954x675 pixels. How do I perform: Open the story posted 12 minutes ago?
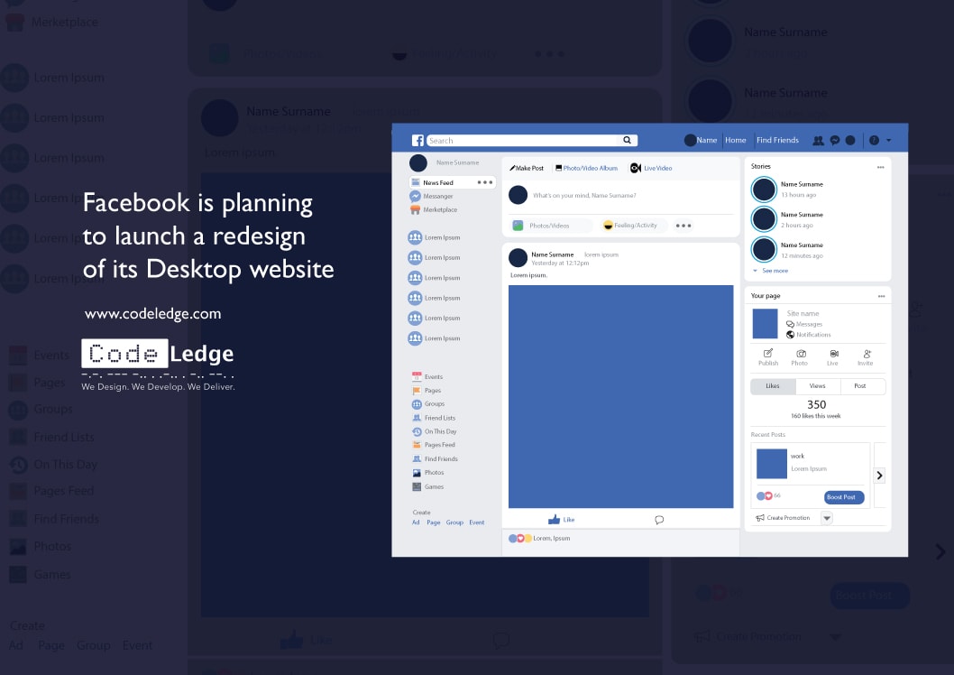click(787, 250)
